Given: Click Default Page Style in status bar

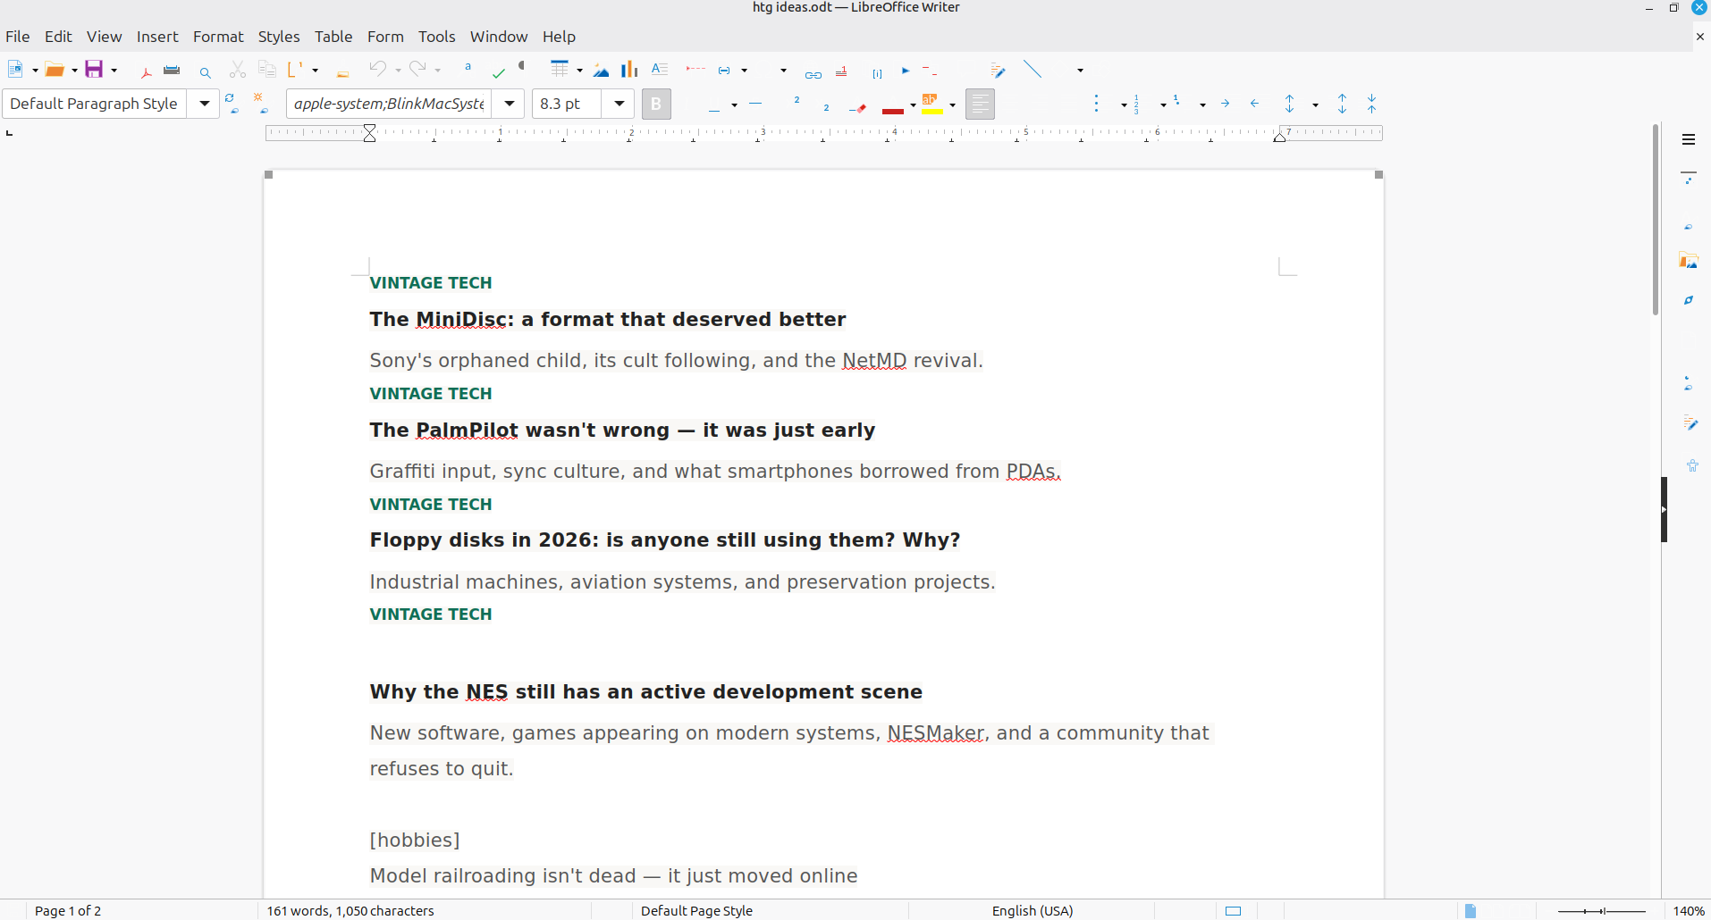Looking at the screenshot, I should (696, 911).
